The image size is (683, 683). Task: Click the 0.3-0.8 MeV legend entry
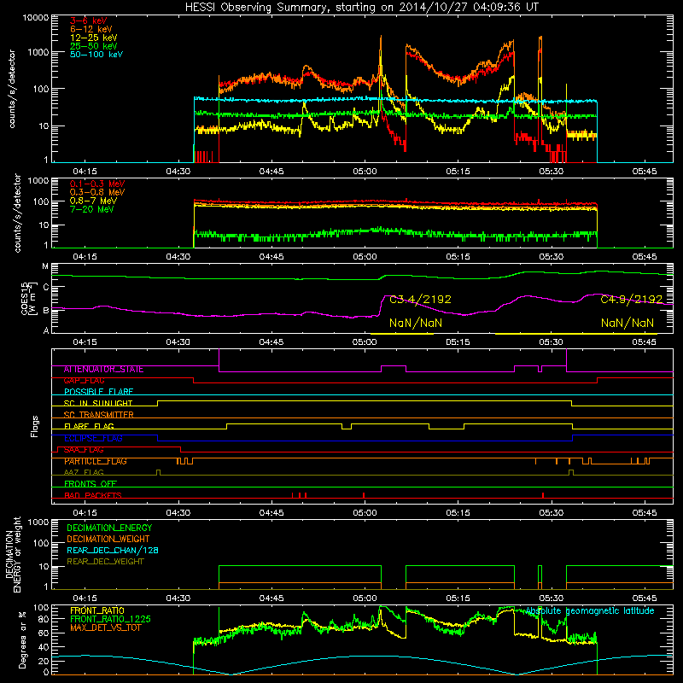tap(97, 192)
